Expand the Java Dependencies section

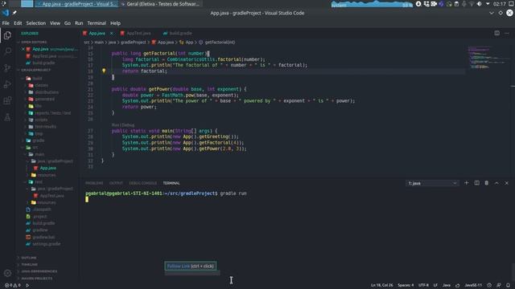point(39,271)
